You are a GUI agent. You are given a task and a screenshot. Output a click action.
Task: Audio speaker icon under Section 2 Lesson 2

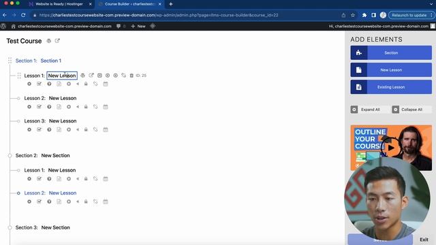click(x=78, y=201)
